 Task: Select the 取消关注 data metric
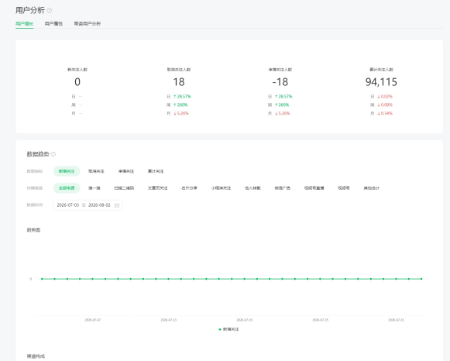click(96, 171)
